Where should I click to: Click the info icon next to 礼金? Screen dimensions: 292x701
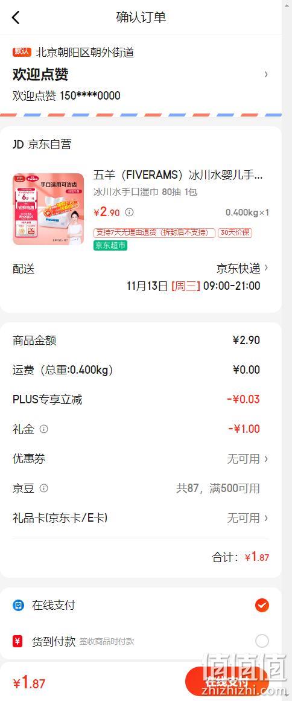[44, 429]
